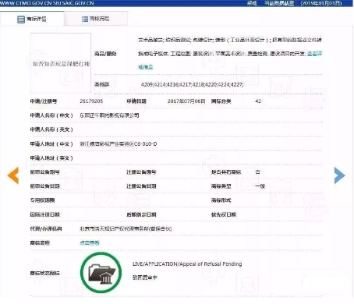The width and height of the screenshot is (354, 304).
Task: Click the help link in the top blue bar
Action: (252, 3)
